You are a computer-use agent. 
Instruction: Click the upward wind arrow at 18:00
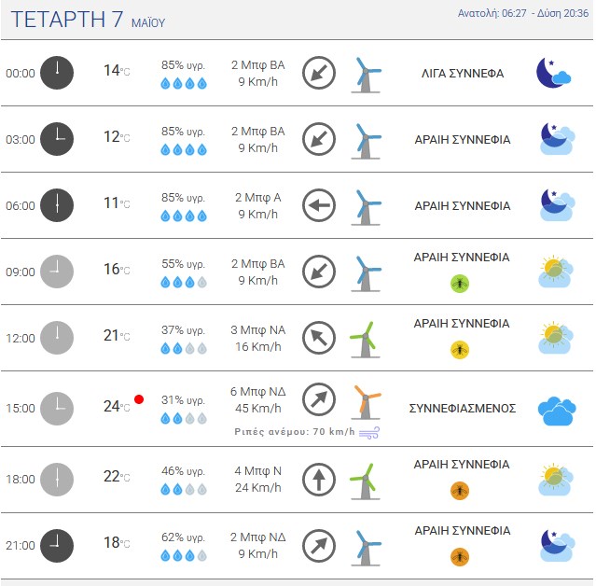tap(319, 480)
